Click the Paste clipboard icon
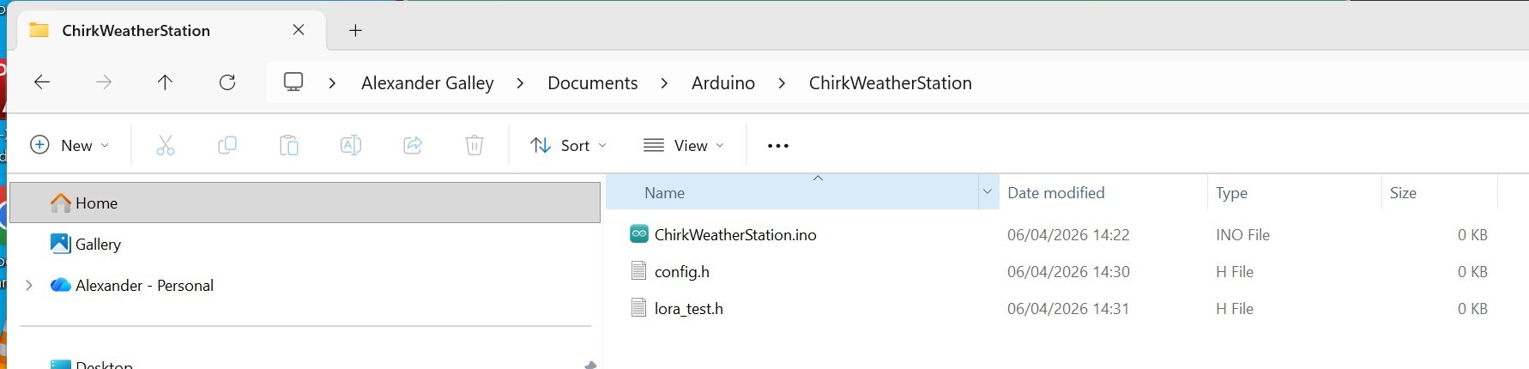This screenshot has width=1529, height=369. 289,146
